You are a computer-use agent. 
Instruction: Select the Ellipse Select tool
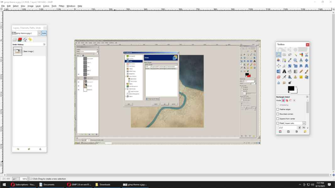(x=284, y=55)
